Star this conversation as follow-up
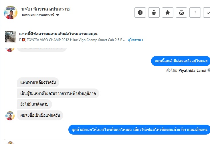Image resolution: width=210 pixels, height=144 pixels. (168, 13)
